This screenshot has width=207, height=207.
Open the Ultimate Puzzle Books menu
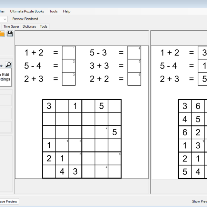(27, 11)
